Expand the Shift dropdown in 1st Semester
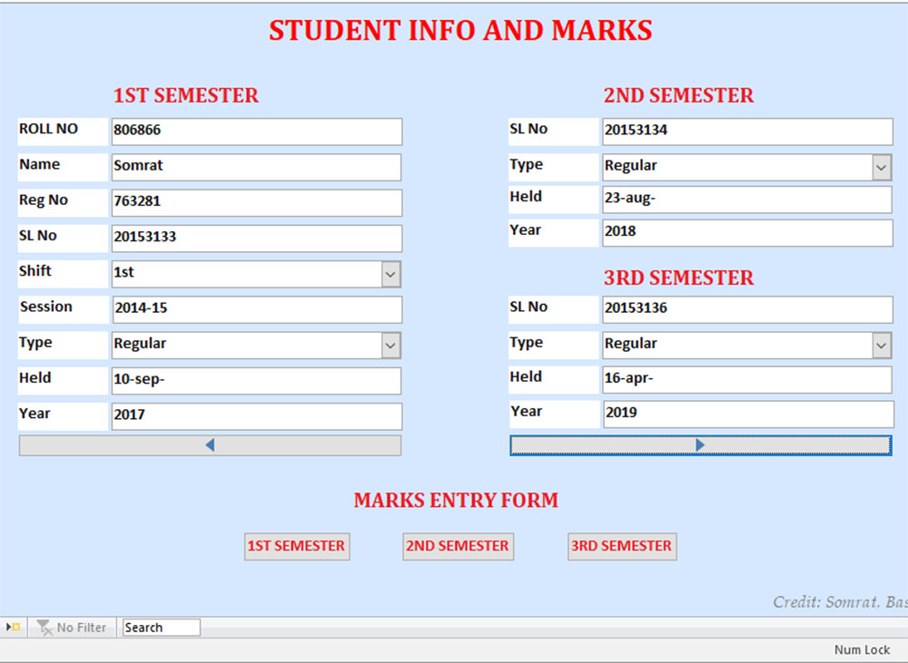908x663 pixels. pyautogui.click(x=390, y=273)
